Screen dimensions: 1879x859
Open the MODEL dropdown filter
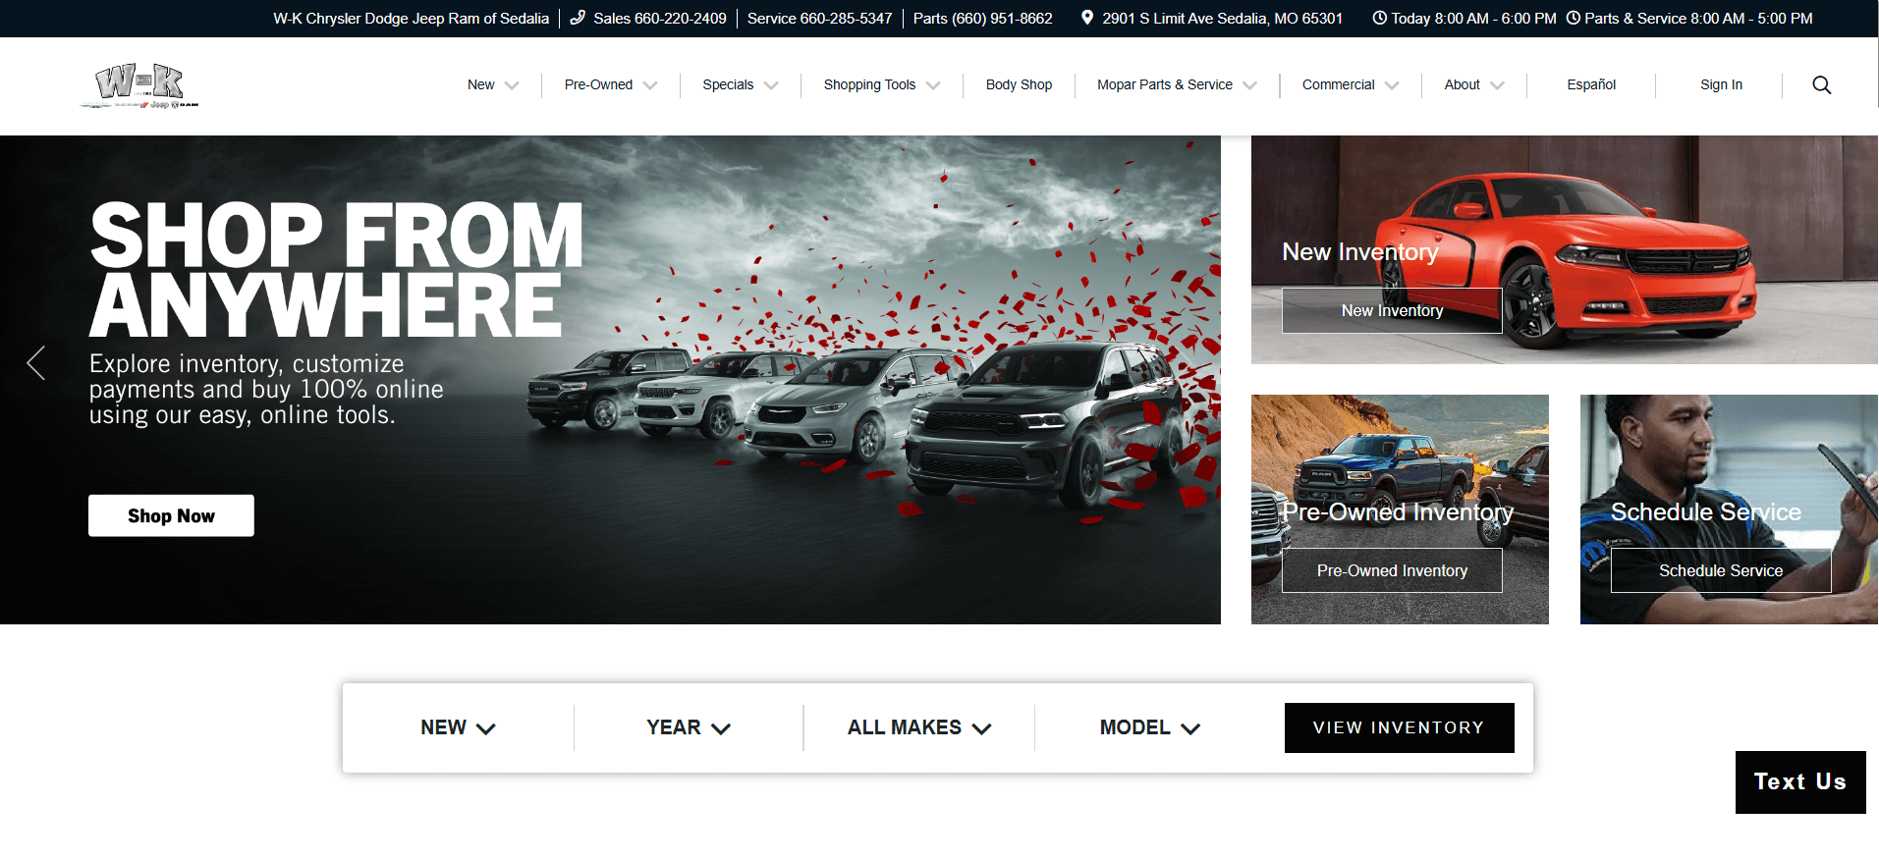(1149, 727)
